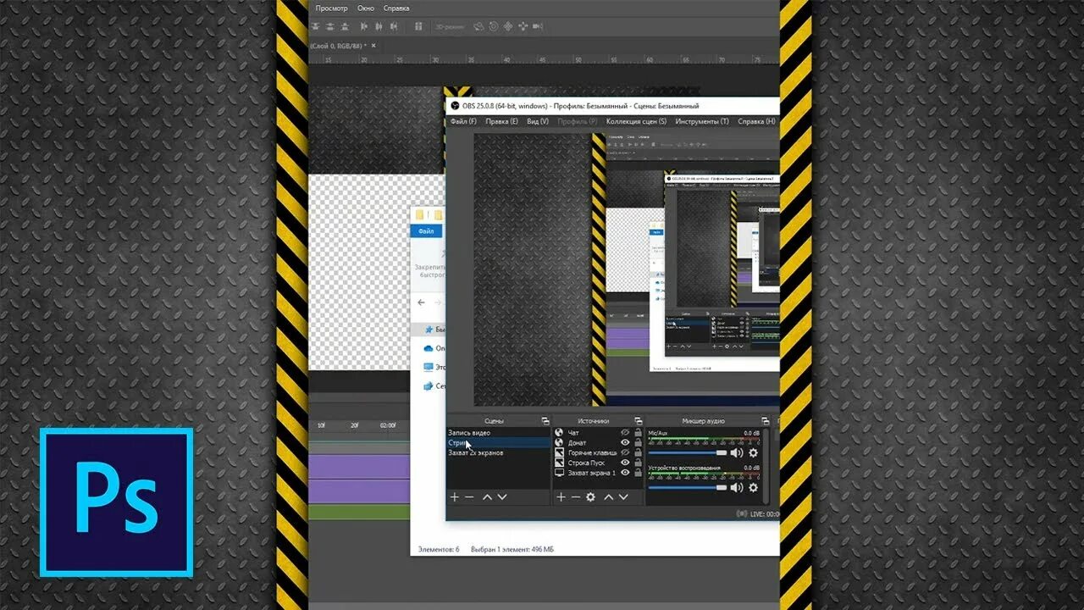Open Photoshop Справка menu
The image size is (1084, 610).
pyautogui.click(x=396, y=8)
